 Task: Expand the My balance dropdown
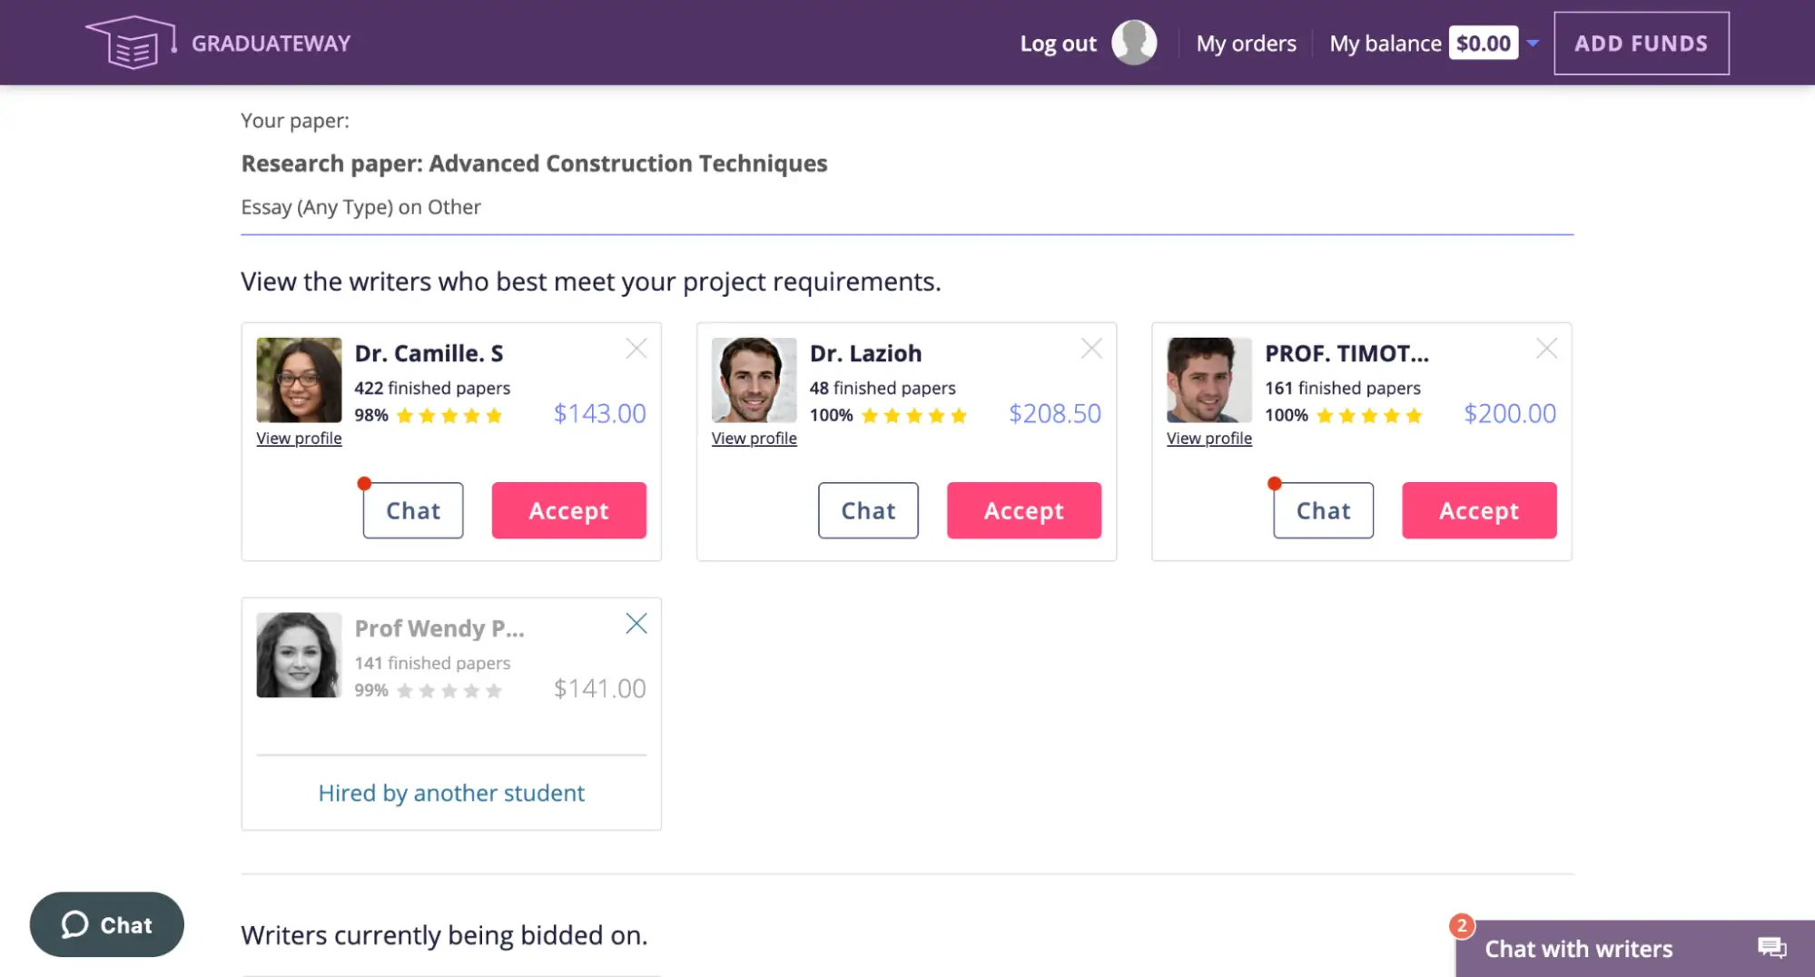pyautogui.click(x=1533, y=43)
